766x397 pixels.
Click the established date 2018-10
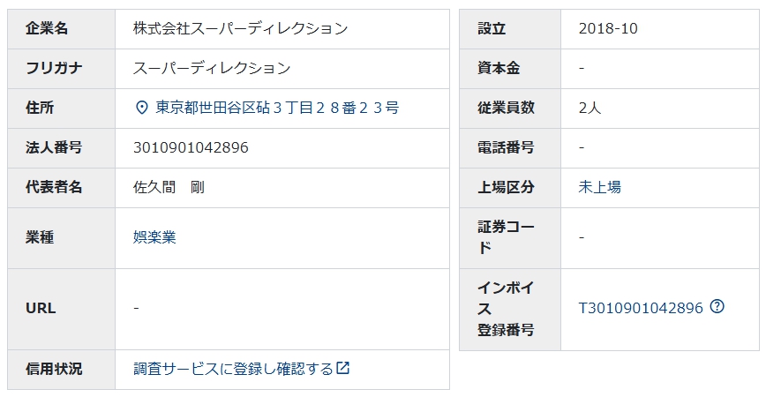click(x=608, y=28)
